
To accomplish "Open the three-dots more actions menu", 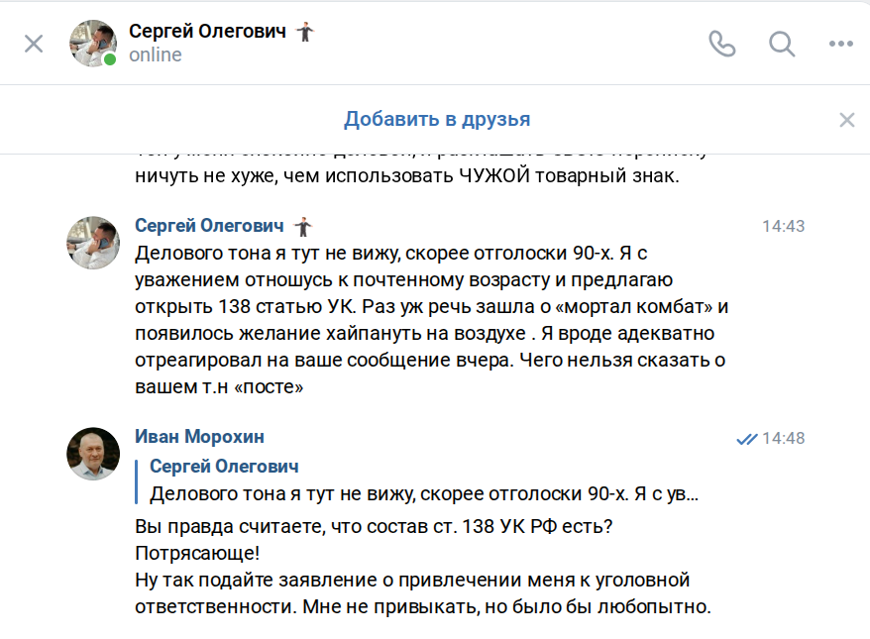I will [840, 44].
